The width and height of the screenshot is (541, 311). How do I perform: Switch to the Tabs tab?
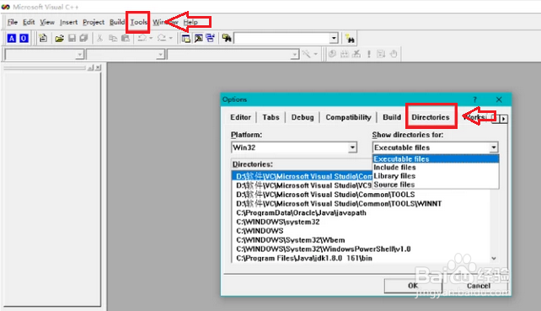point(270,117)
